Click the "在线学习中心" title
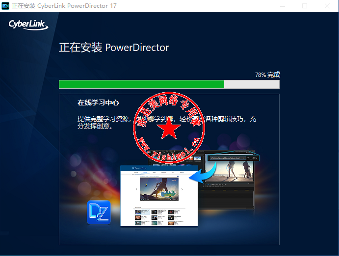 coord(99,102)
